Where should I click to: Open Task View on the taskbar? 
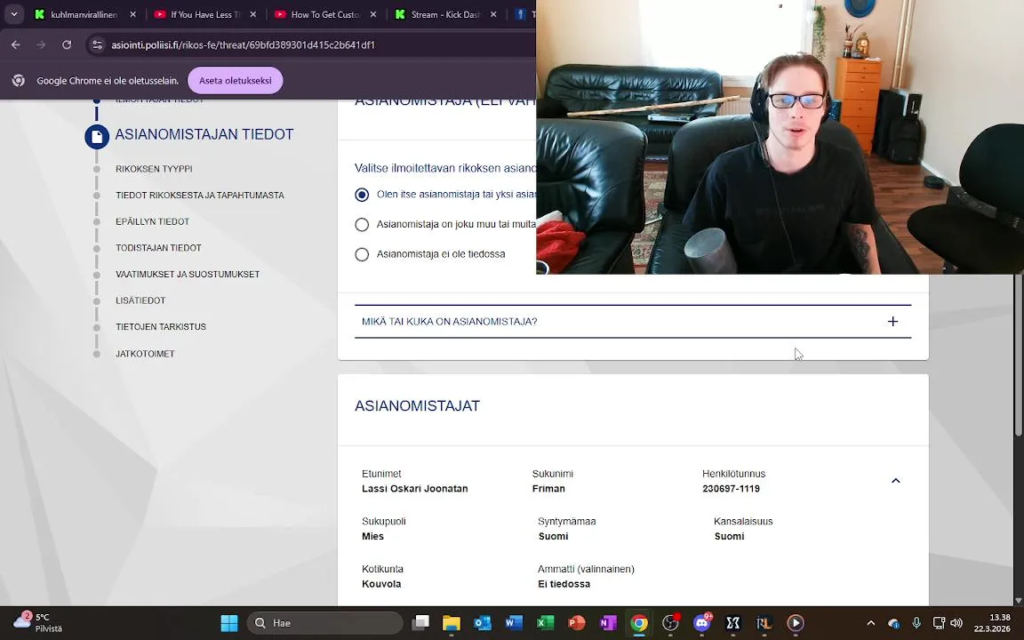click(420, 623)
